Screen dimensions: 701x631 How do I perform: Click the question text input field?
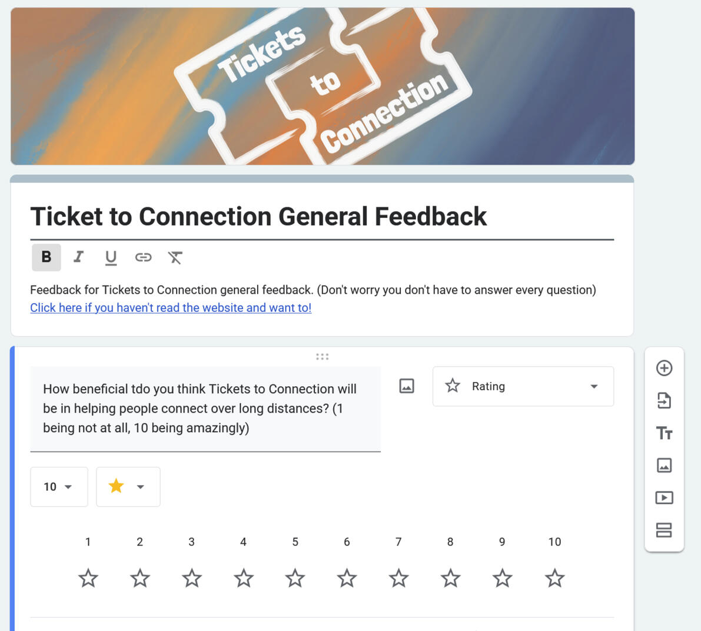click(205, 409)
